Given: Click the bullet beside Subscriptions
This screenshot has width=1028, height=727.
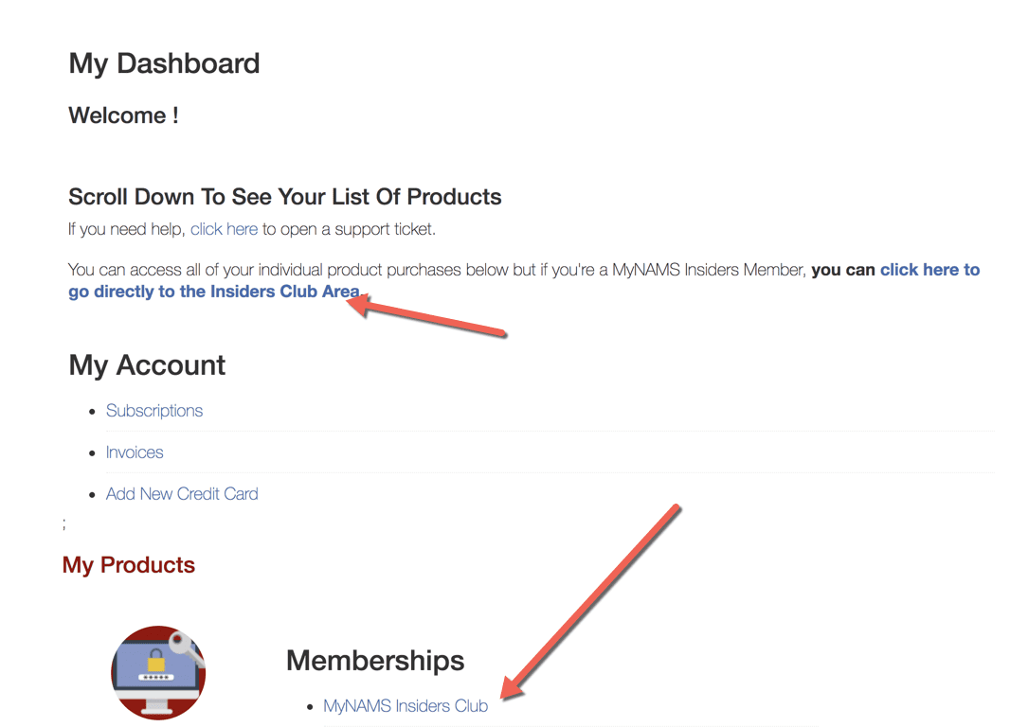Looking at the screenshot, I should pyautogui.click(x=92, y=412).
